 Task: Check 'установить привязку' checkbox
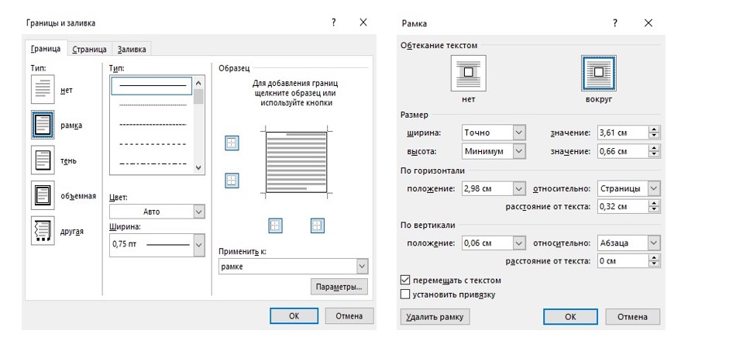pos(404,294)
